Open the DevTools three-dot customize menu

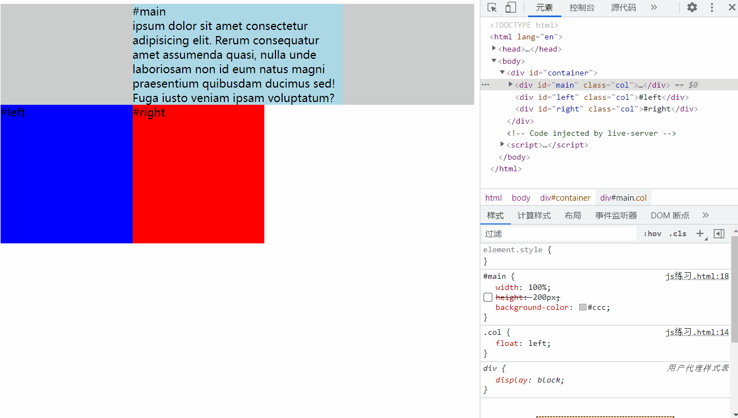point(712,8)
